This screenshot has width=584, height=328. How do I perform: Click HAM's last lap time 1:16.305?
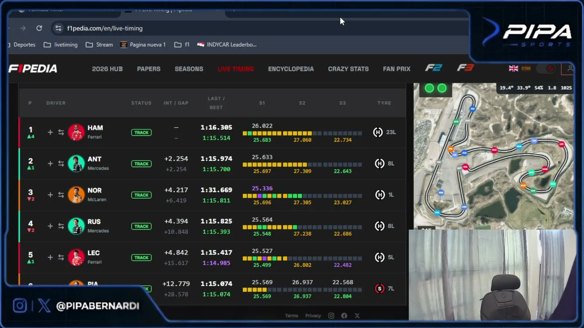coord(216,128)
